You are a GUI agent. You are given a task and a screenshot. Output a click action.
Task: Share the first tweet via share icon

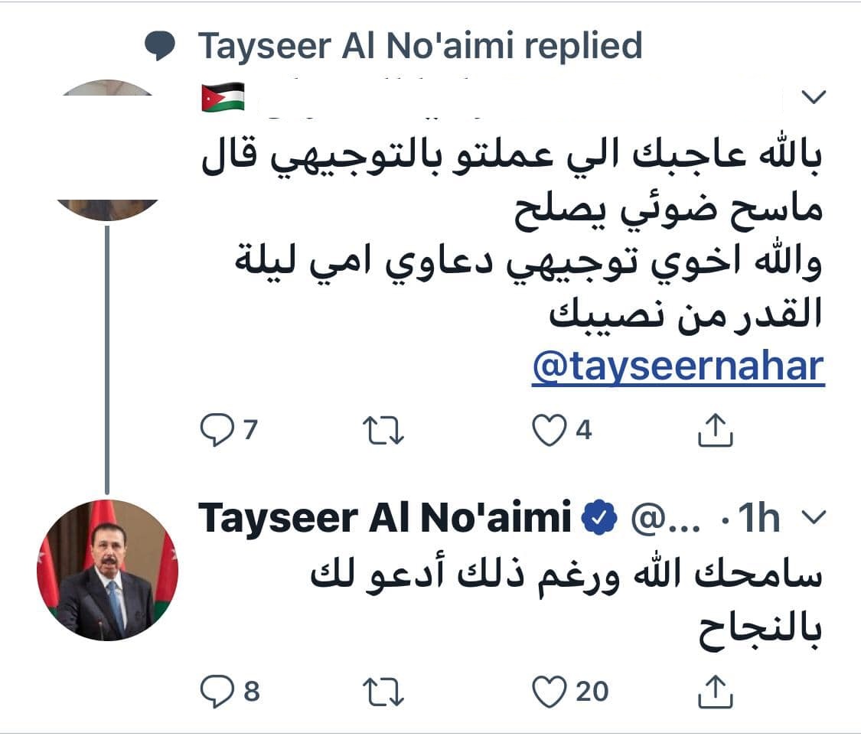point(716,430)
